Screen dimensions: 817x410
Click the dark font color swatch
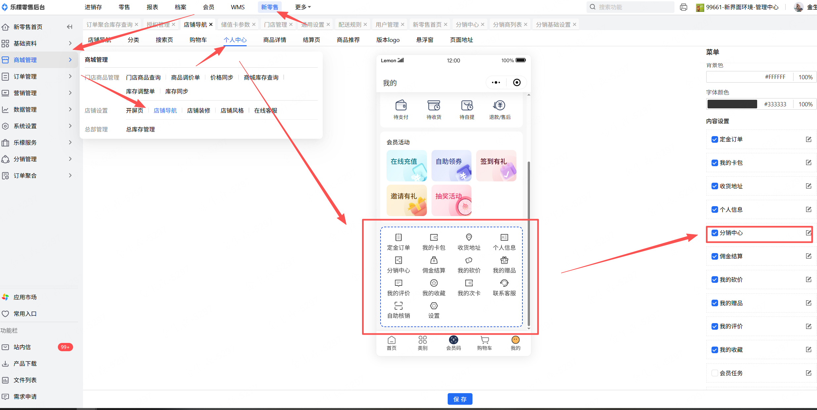[732, 104]
